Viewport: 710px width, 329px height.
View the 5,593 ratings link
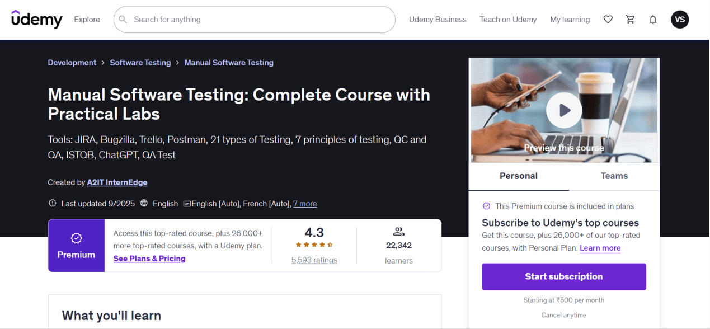[x=314, y=260]
